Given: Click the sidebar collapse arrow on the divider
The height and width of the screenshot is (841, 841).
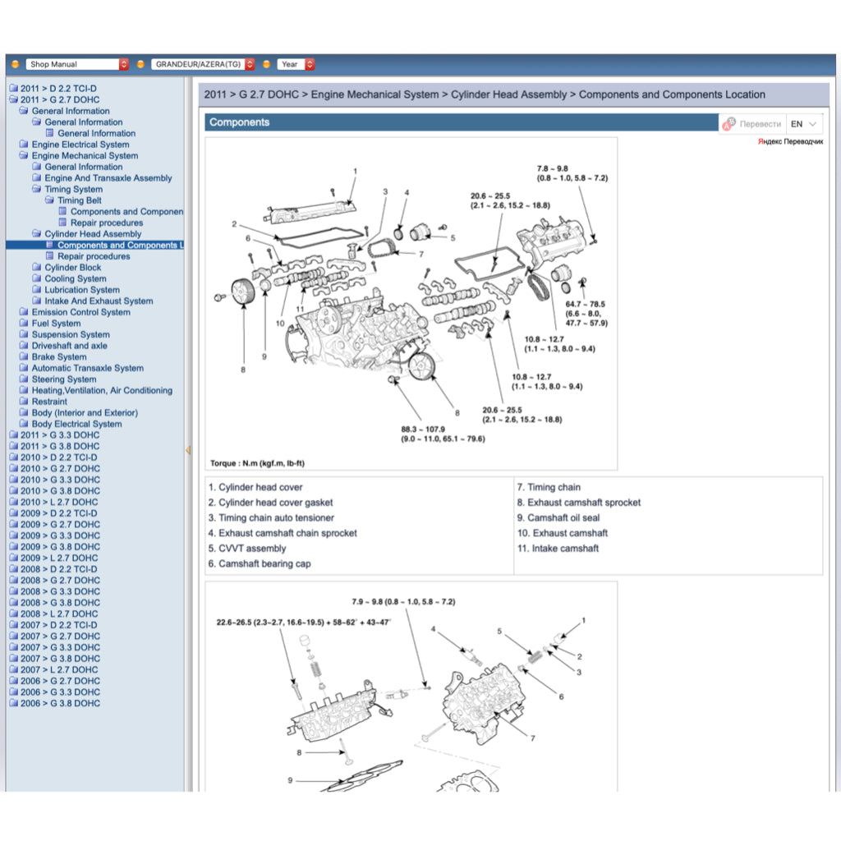Looking at the screenshot, I should click(188, 450).
